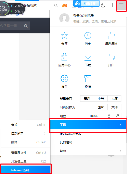Image resolution: width=127 pixels, height=174 pixels.
Task: Increase zoom with plus button
Action: [x=101, y=116]
